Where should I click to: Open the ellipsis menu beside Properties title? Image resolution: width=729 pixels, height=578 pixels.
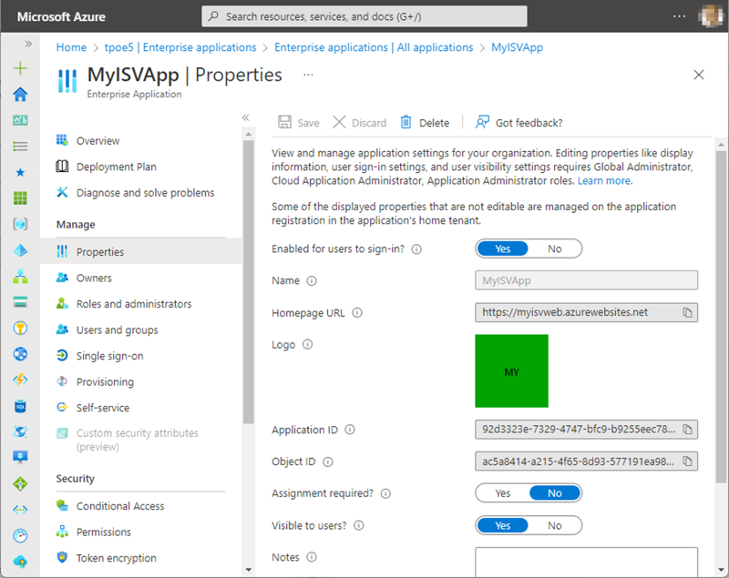(308, 75)
